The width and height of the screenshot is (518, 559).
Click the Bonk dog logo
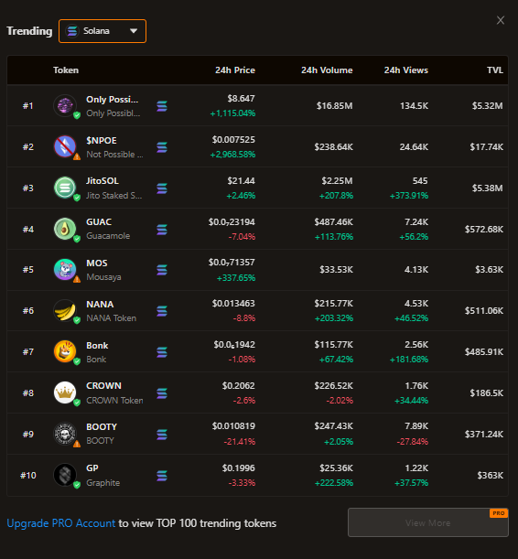65,351
